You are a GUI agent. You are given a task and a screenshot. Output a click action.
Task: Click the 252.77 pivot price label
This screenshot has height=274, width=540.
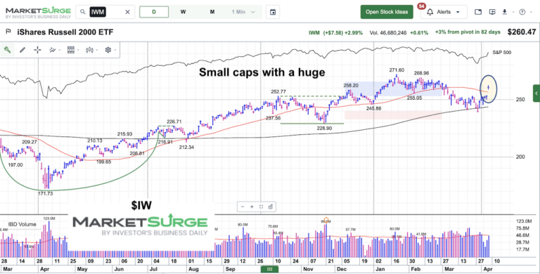[x=278, y=91]
